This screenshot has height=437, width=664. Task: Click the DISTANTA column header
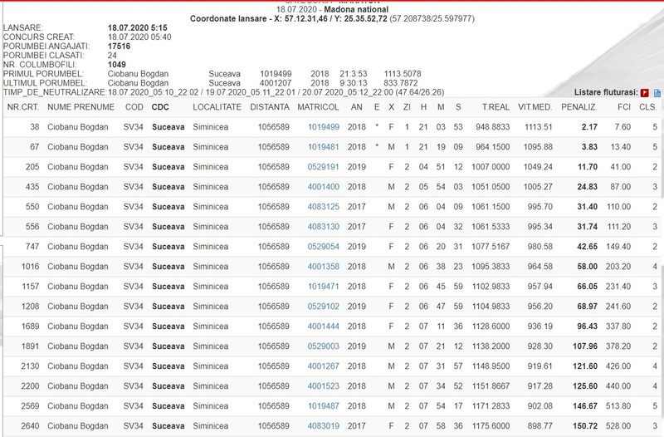[x=270, y=107]
